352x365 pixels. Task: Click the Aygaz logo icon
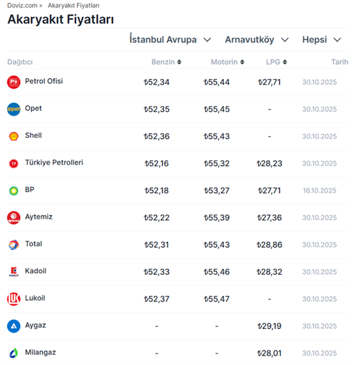click(x=14, y=326)
